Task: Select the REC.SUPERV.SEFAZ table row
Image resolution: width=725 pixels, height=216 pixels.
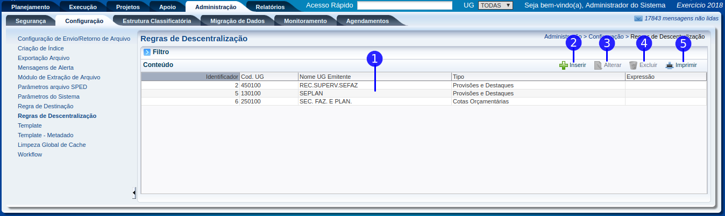Action: point(328,85)
